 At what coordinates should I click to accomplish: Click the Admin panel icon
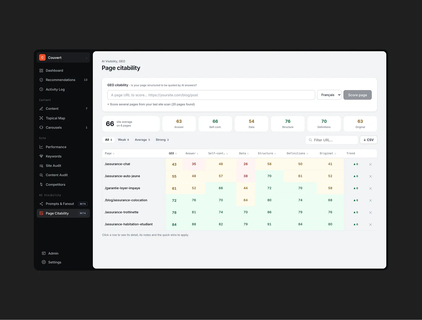(44, 253)
